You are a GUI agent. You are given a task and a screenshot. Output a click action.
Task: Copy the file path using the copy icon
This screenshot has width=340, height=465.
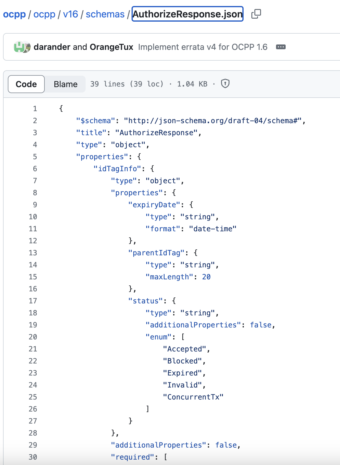pos(256,14)
